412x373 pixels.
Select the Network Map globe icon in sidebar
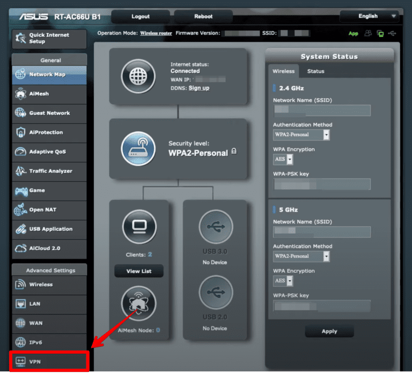click(x=20, y=74)
